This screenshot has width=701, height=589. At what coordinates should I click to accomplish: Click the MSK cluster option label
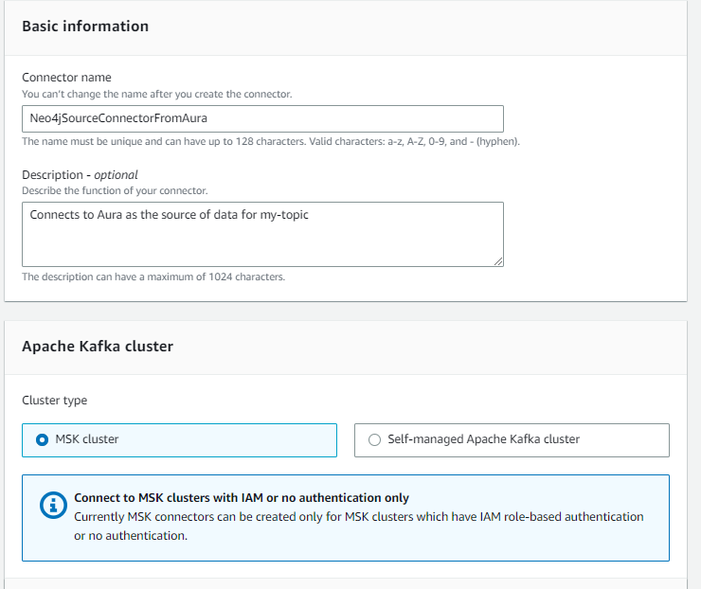(x=87, y=439)
